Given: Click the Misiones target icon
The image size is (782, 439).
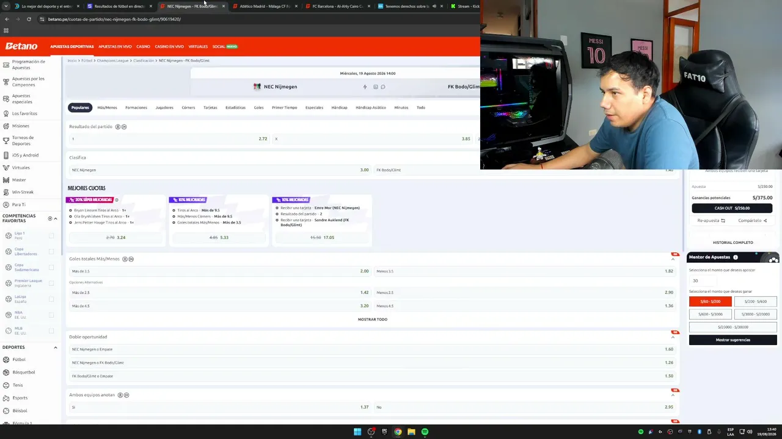Looking at the screenshot, I should pos(6,126).
